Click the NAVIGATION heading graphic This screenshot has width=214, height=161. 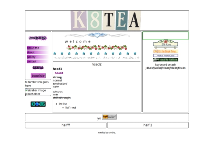38,38
